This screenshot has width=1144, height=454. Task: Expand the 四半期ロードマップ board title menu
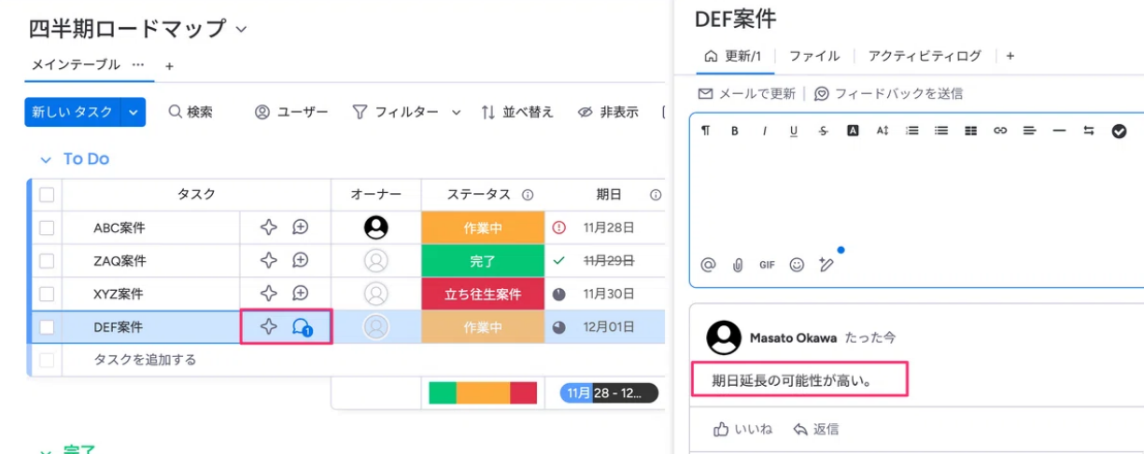241,29
